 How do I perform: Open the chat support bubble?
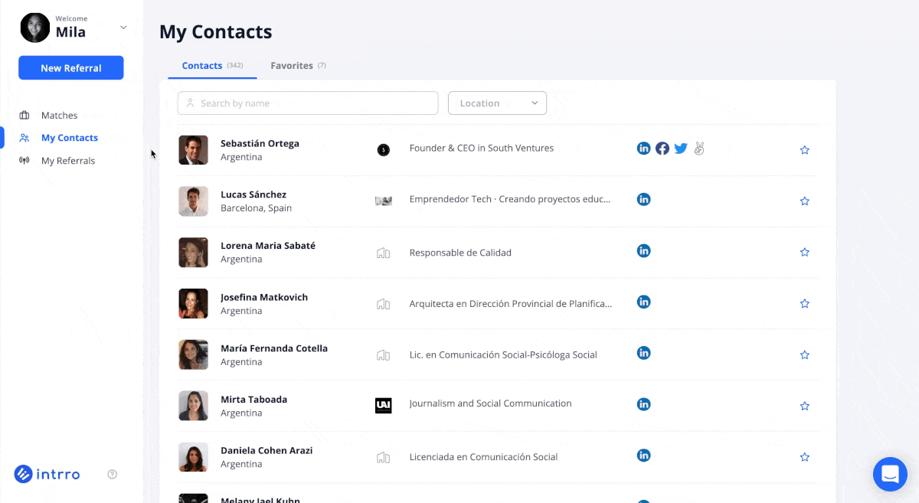click(x=890, y=475)
